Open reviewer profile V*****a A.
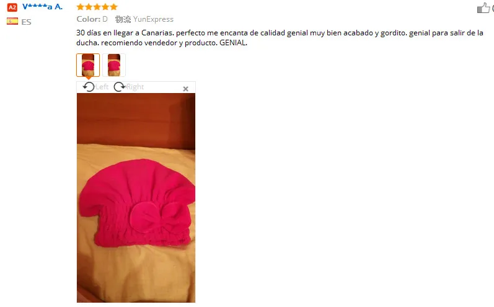Image resolution: width=494 pixels, height=307 pixels. [x=42, y=7]
